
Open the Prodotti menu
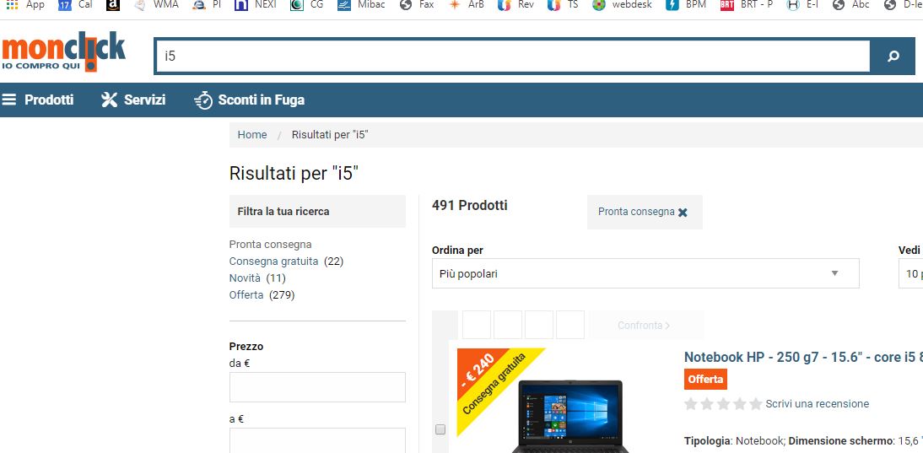49,100
